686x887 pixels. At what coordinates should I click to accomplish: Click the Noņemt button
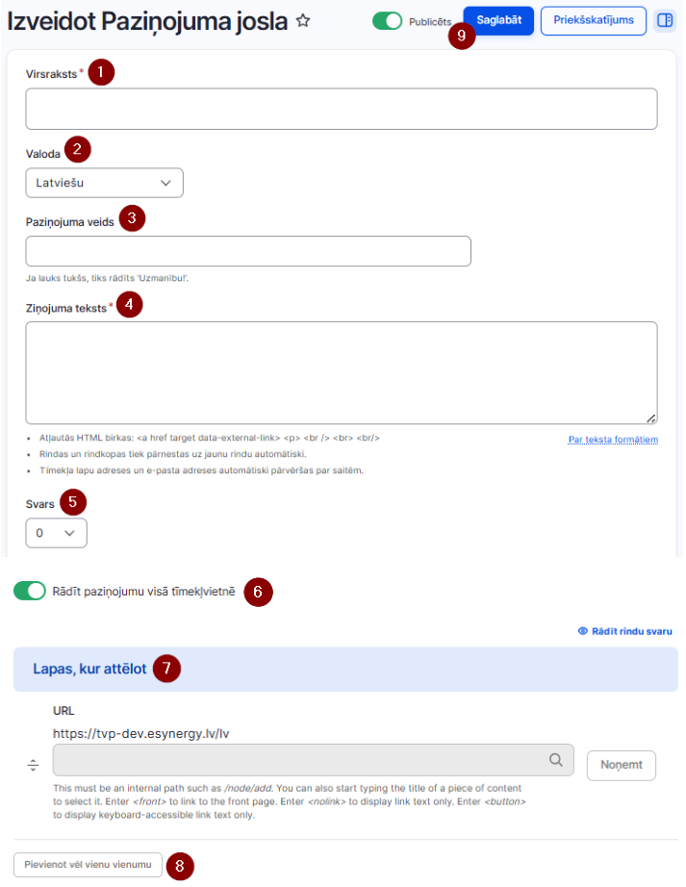pyautogui.click(x=621, y=766)
